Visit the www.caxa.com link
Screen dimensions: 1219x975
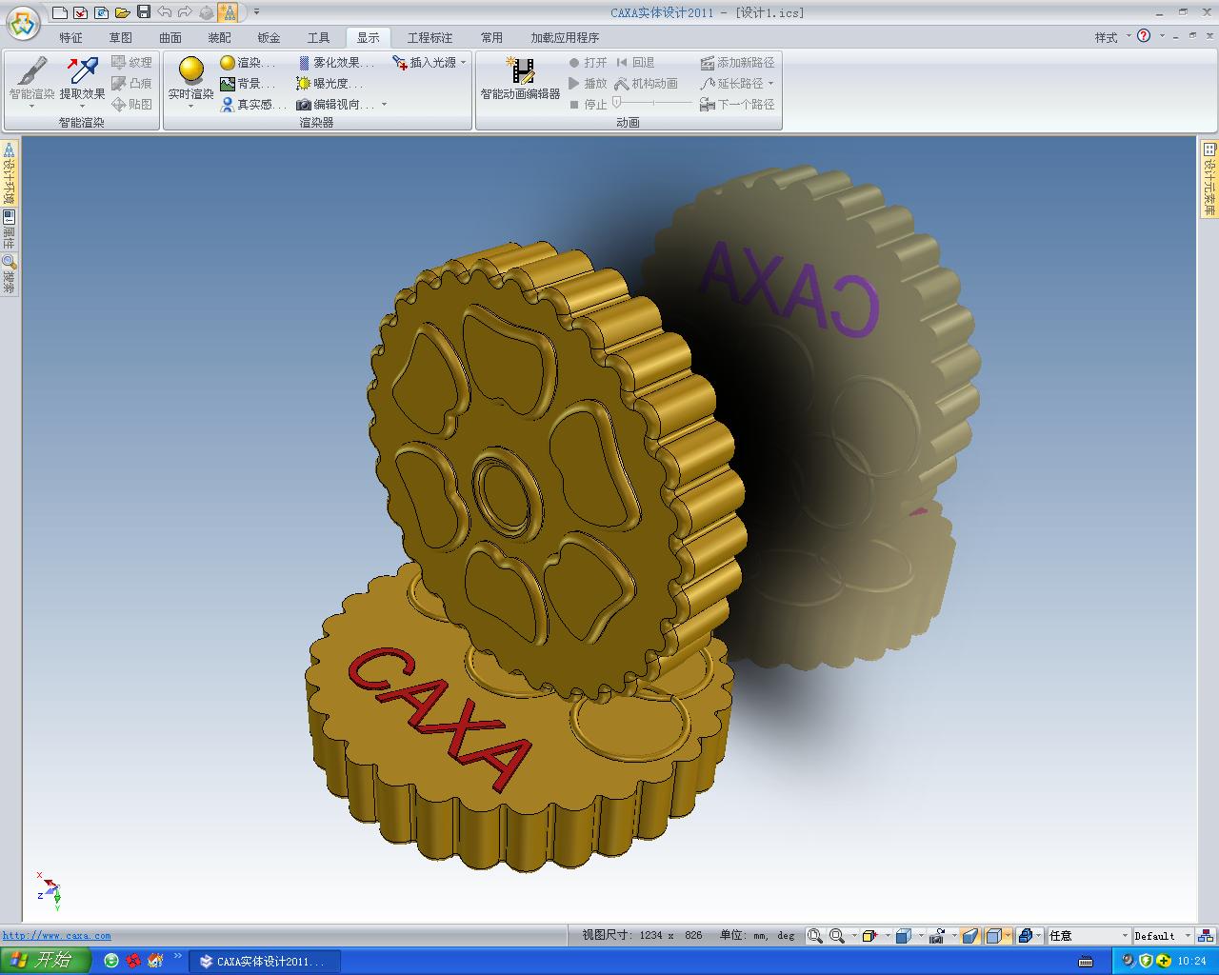pos(56,936)
